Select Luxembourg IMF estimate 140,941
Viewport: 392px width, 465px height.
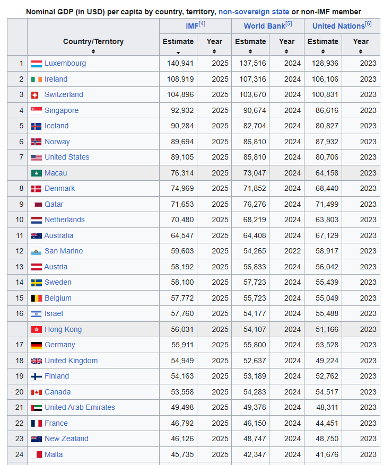(x=180, y=64)
